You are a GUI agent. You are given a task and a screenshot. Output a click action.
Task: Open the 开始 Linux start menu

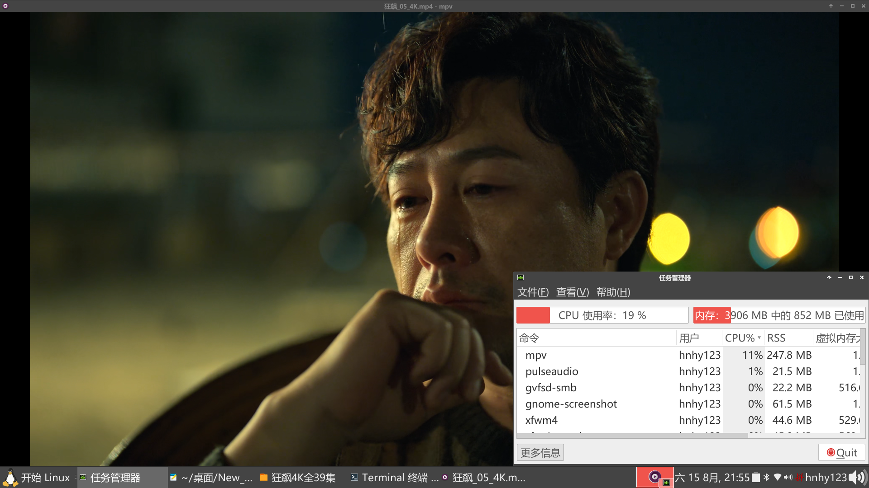click(36, 478)
